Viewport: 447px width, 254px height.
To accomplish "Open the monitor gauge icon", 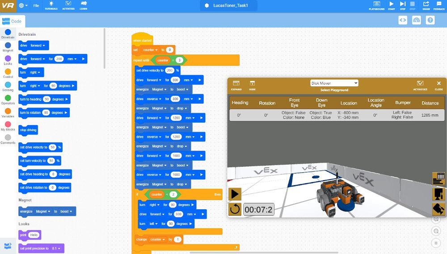I will click(x=417, y=20).
